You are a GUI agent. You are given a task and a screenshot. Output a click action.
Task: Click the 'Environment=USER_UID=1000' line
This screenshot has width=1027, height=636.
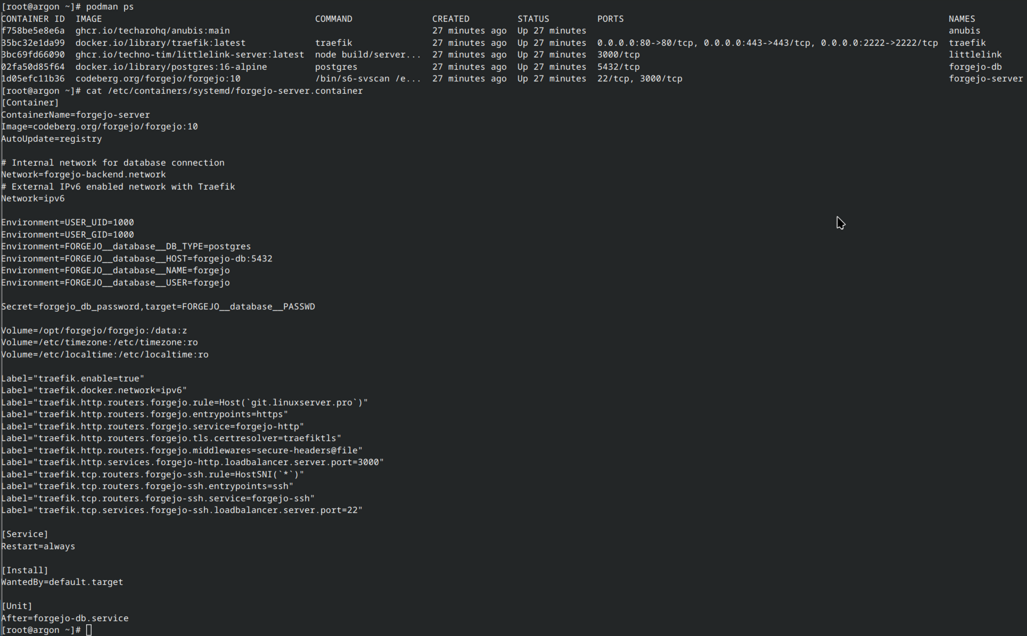(68, 223)
